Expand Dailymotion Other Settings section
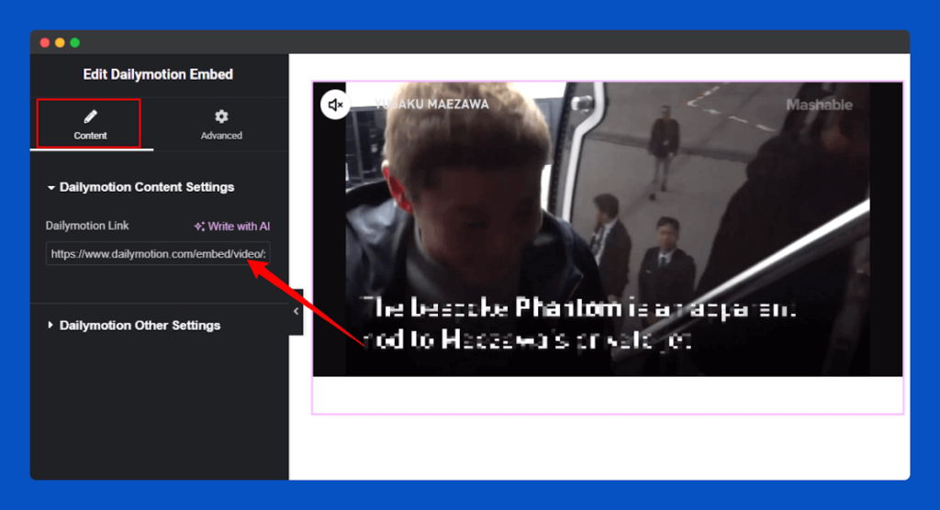 (134, 326)
